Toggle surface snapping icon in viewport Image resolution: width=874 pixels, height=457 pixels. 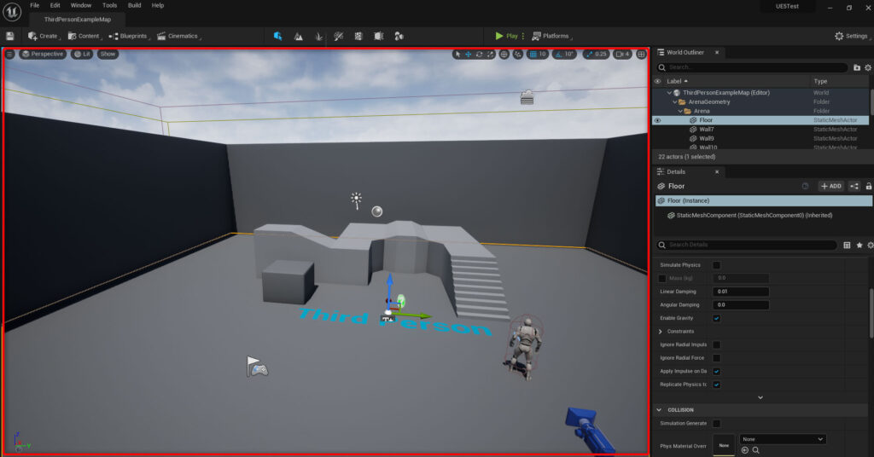tap(518, 54)
